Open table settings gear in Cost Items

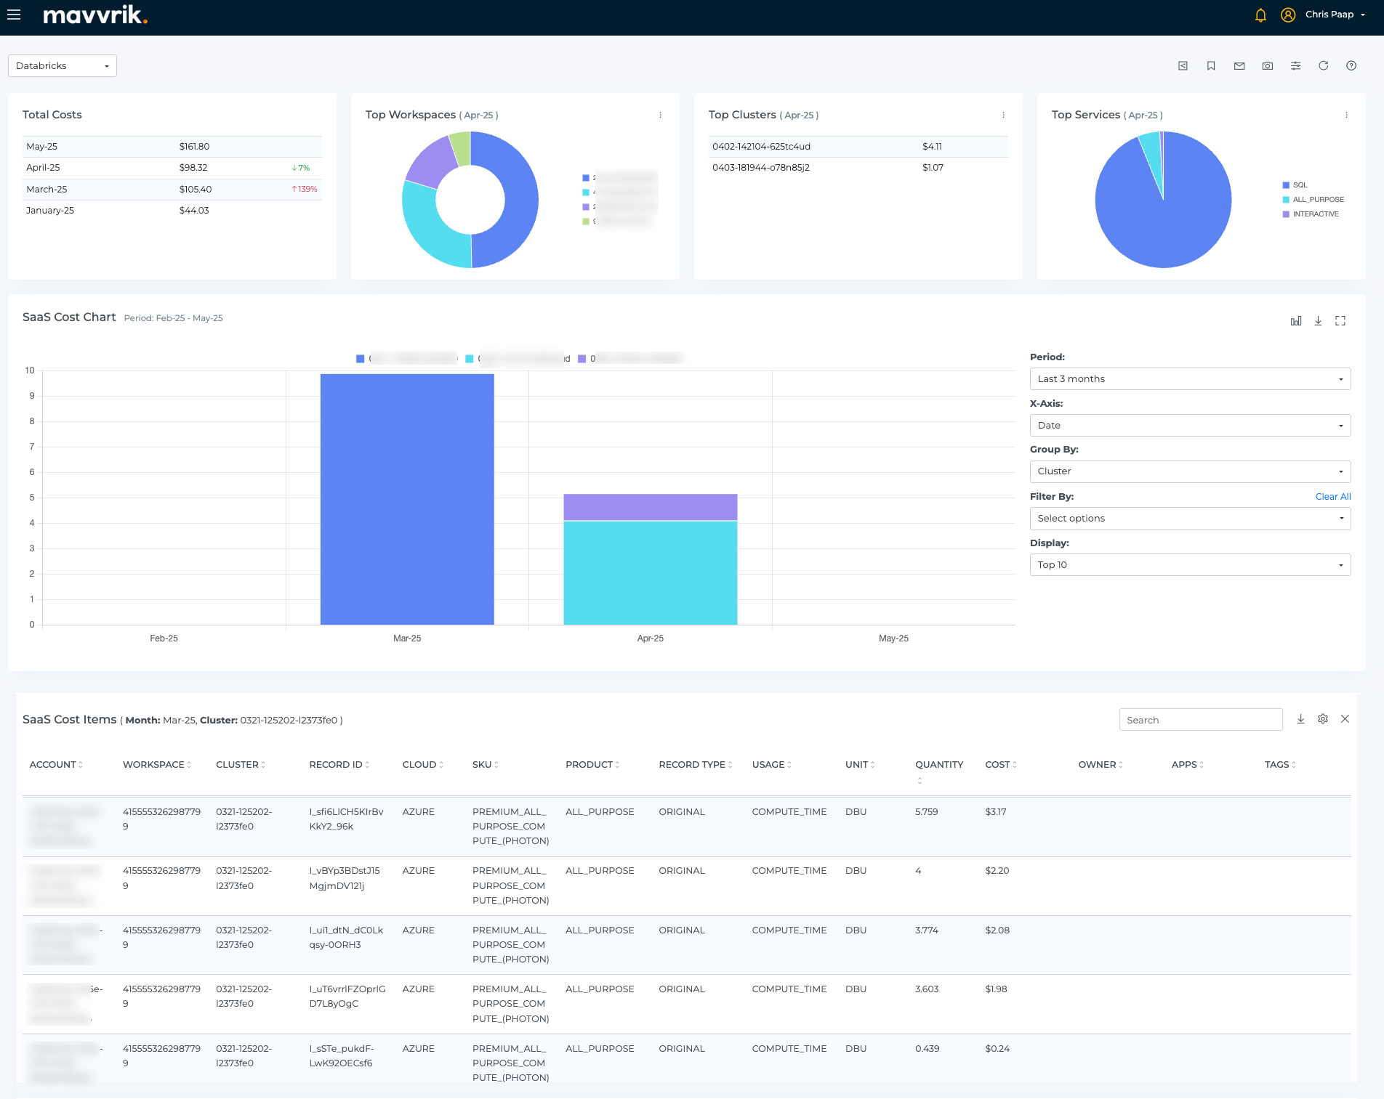click(x=1323, y=719)
